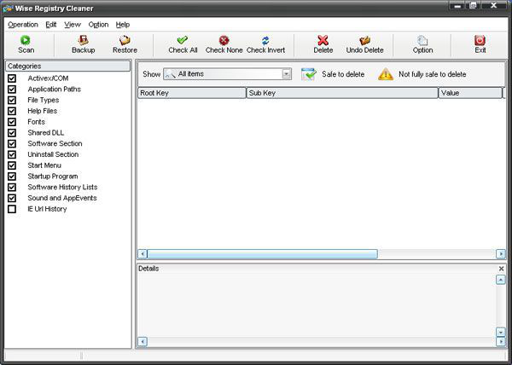Toggle the Shared DLL checkbox
512x365 pixels.
pos(12,133)
